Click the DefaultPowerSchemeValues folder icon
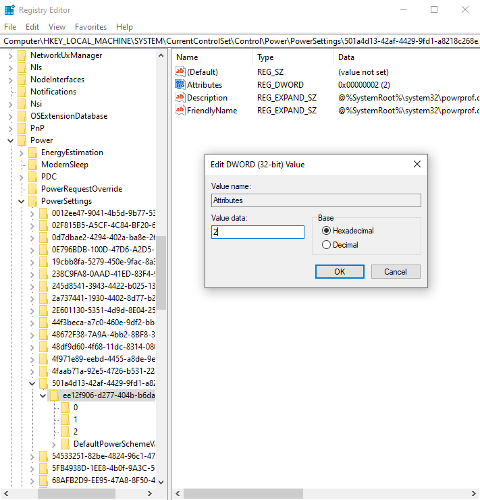This screenshot has height=500, width=480. 65,444
